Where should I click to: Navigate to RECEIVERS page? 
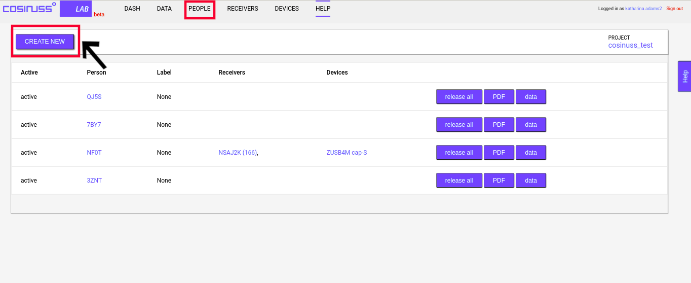point(243,9)
